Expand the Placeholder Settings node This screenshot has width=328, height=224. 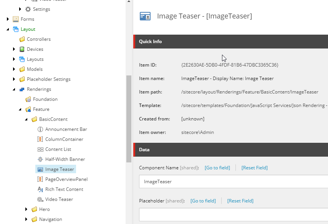click(x=14, y=79)
